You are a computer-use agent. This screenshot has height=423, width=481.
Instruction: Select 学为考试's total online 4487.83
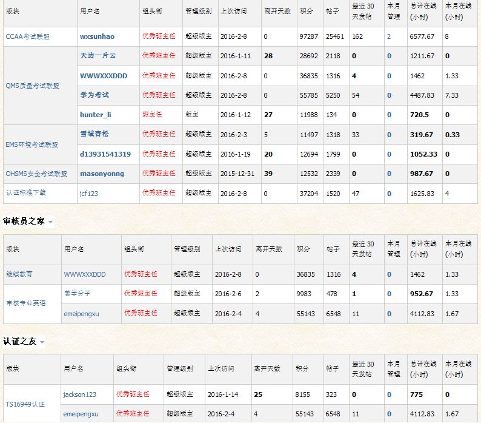pos(422,95)
